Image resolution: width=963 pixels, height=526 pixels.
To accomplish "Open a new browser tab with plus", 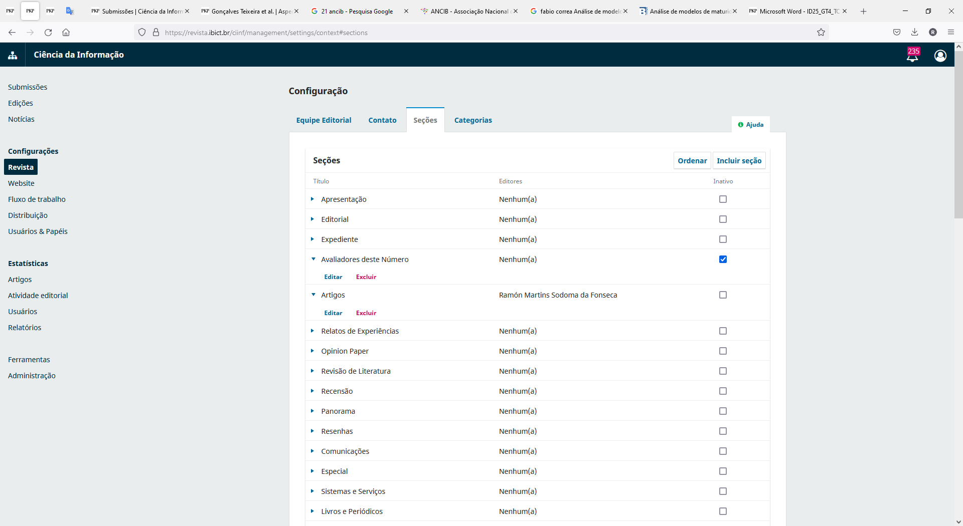I will pos(863,11).
